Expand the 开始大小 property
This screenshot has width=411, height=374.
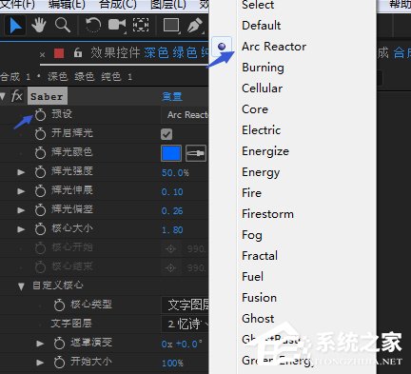tap(40, 363)
